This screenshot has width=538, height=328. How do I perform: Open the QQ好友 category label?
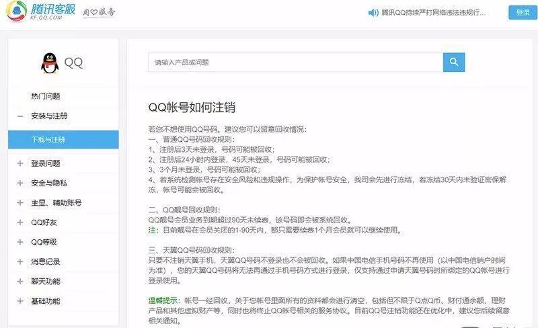point(44,222)
